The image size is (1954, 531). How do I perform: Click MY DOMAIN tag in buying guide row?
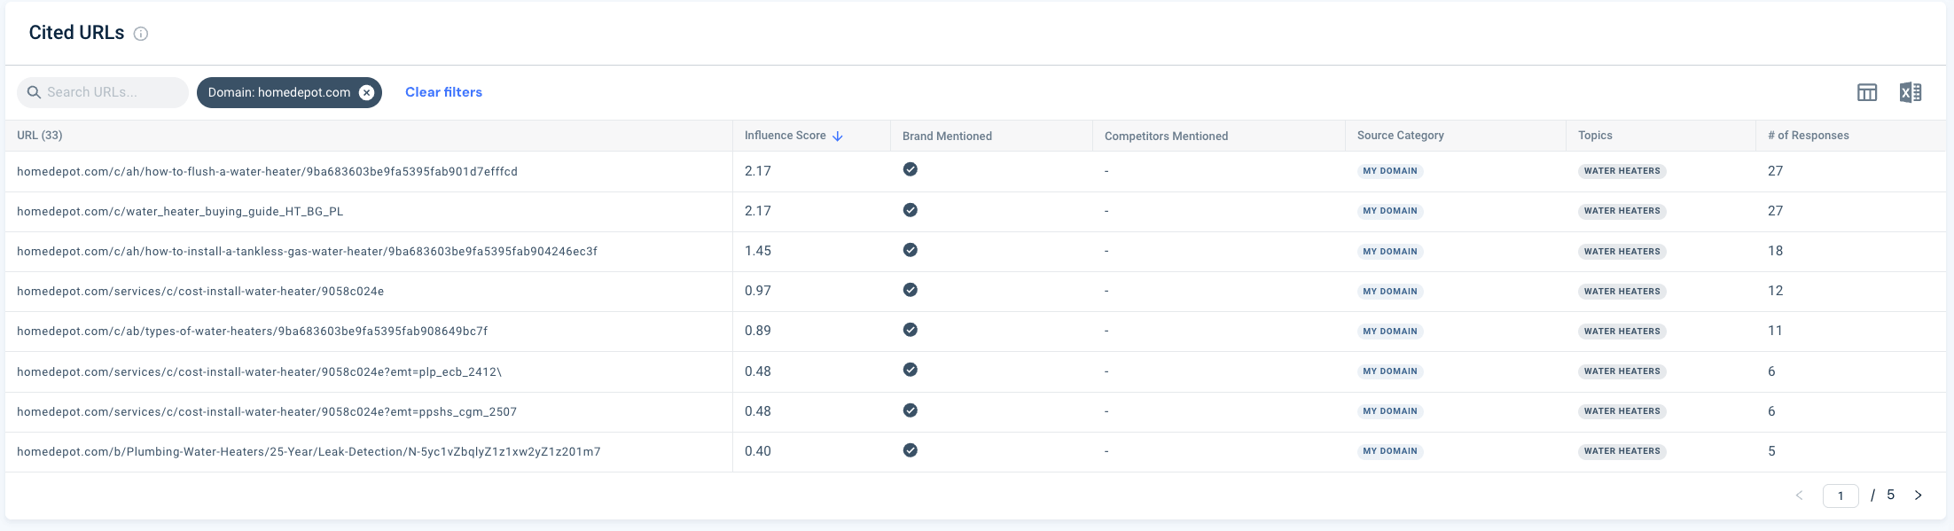1390,211
